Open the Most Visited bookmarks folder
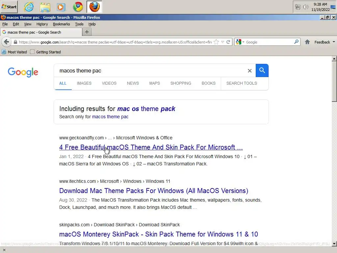 [x=14, y=52]
